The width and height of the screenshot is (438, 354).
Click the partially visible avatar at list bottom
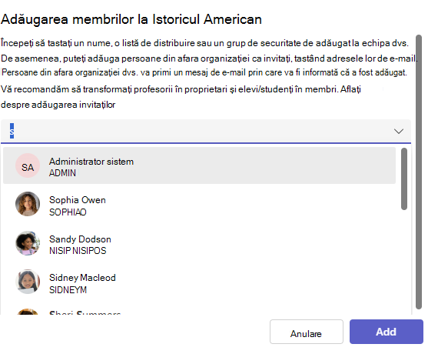(x=28, y=312)
